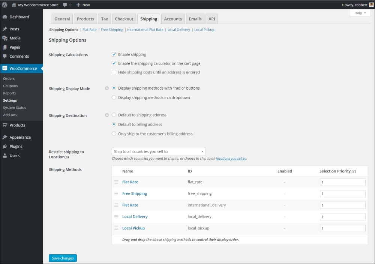
Task: Click the drag handle for international_delivery row
Action: [x=116, y=205]
